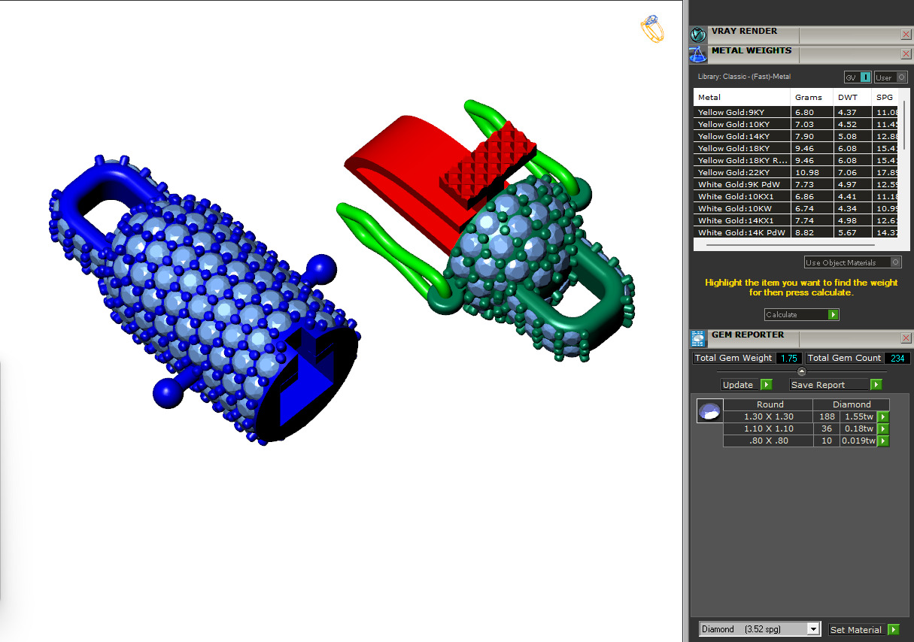Click the Round shape header cell
914x642 pixels.
click(769, 404)
